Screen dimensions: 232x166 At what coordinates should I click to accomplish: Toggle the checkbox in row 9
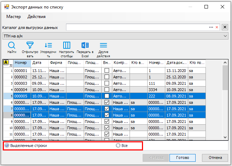tap(107, 121)
